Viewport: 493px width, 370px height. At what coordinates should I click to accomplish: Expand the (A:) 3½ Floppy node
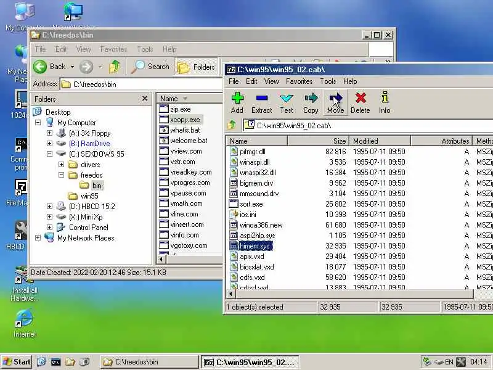[x=50, y=133]
